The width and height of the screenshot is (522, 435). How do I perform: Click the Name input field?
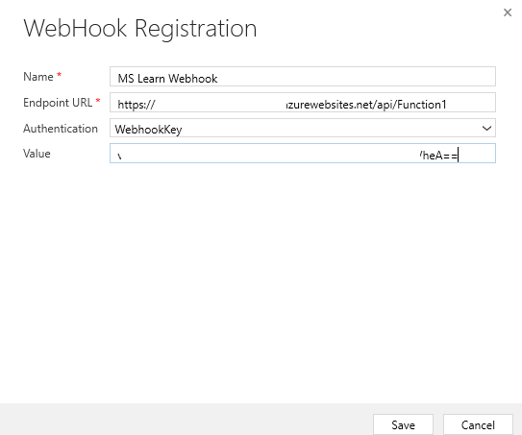(303, 77)
